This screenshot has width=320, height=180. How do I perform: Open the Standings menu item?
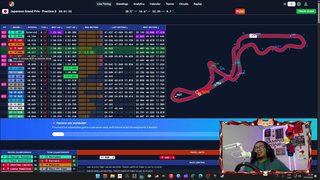122,4
